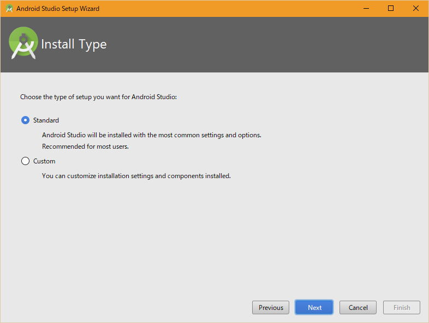The width and height of the screenshot is (429, 323).
Task: Click the 'Recommended for most users.' text
Action: click(x=85, y=147)
